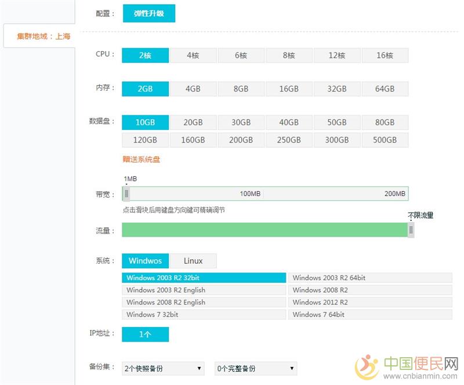Pick Windows 7 32bit system

[x=204, y=314]
